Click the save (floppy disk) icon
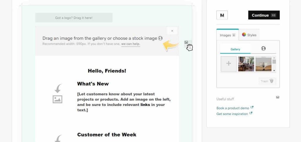Screen dimensions: 301x142 222,15
